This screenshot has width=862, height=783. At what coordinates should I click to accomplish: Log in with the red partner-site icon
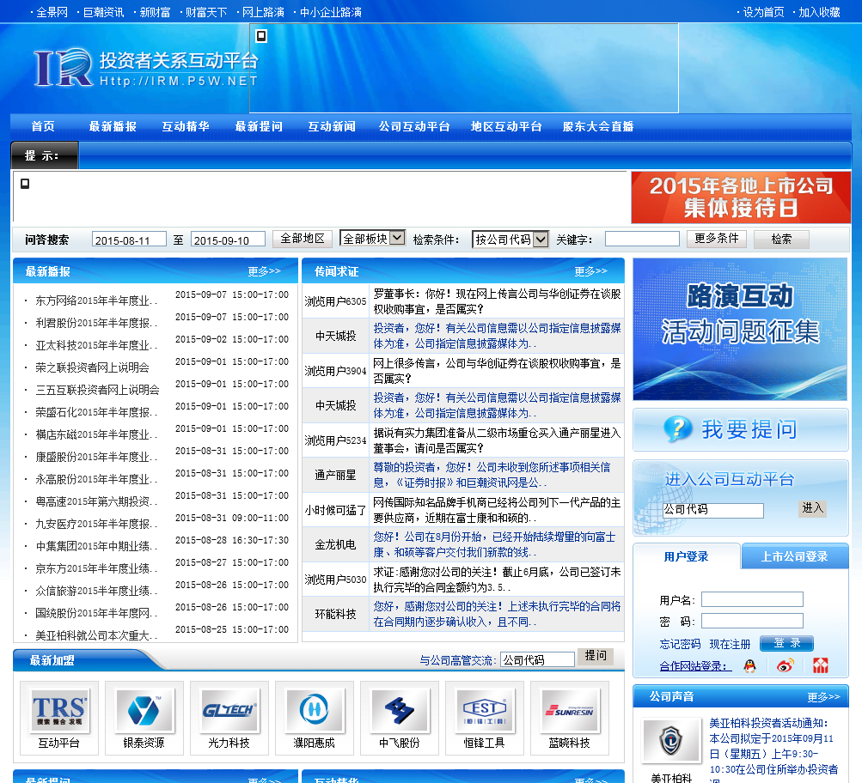pos(821,666)
